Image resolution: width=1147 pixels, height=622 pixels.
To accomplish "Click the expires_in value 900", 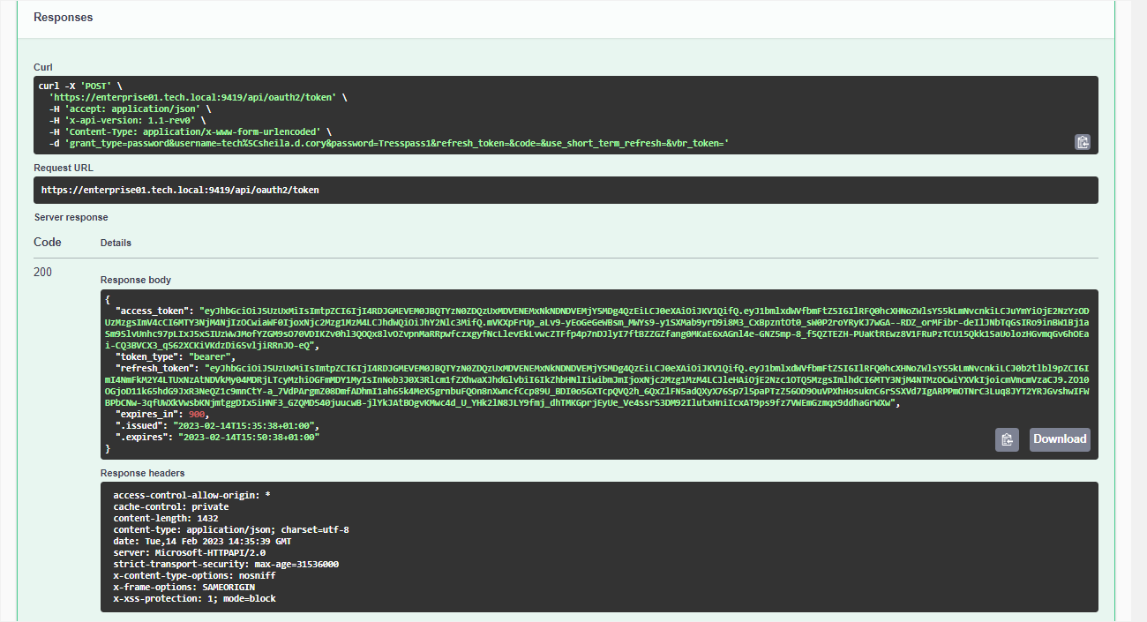I will tap(196, 414).
